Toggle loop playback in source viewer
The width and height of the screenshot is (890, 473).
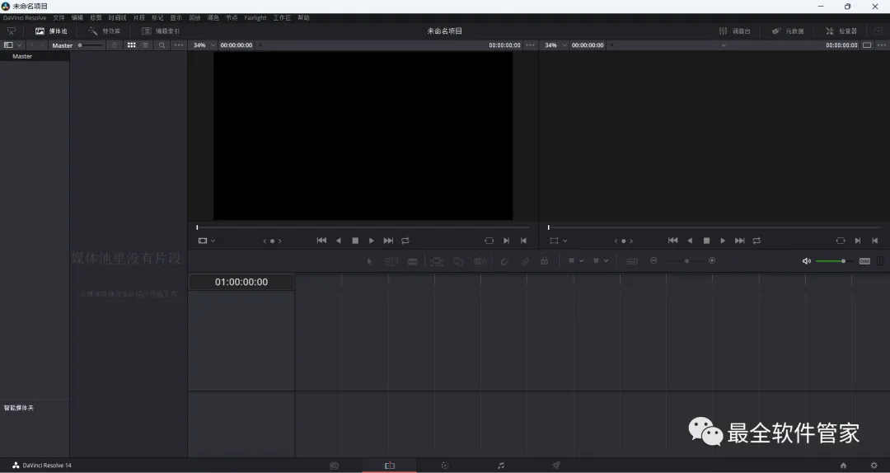[x=405, y=241]
